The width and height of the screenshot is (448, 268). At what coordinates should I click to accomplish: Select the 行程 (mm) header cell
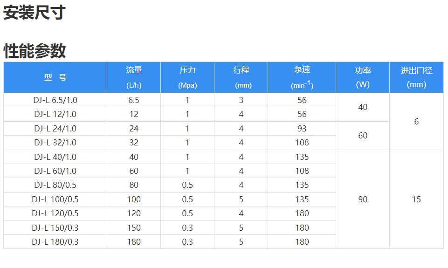click(241, 77)
